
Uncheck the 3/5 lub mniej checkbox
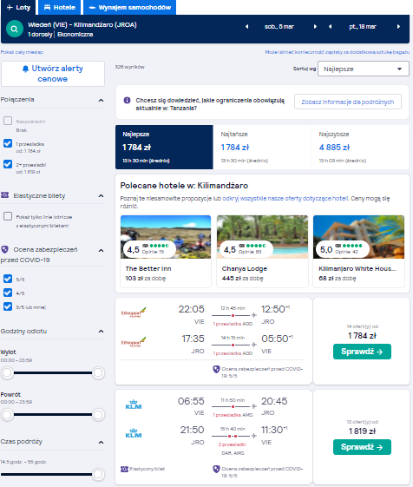tap(8, 306)
